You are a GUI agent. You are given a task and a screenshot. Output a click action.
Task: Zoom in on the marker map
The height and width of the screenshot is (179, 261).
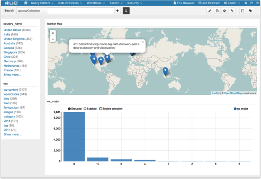[x=53, y=33]
